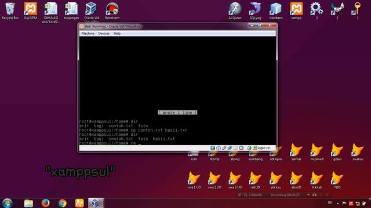Viewport: 371px width, 208px height.
Task: Launch Google Chrome from the taskbar
Action: (63, 203)
